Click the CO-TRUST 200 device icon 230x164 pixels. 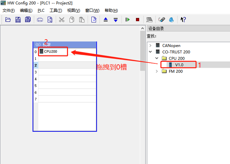pyautogui.click(x=158, y=52)
